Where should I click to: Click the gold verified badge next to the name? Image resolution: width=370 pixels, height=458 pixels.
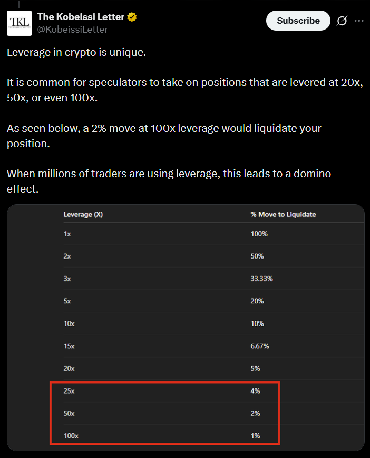131,16
